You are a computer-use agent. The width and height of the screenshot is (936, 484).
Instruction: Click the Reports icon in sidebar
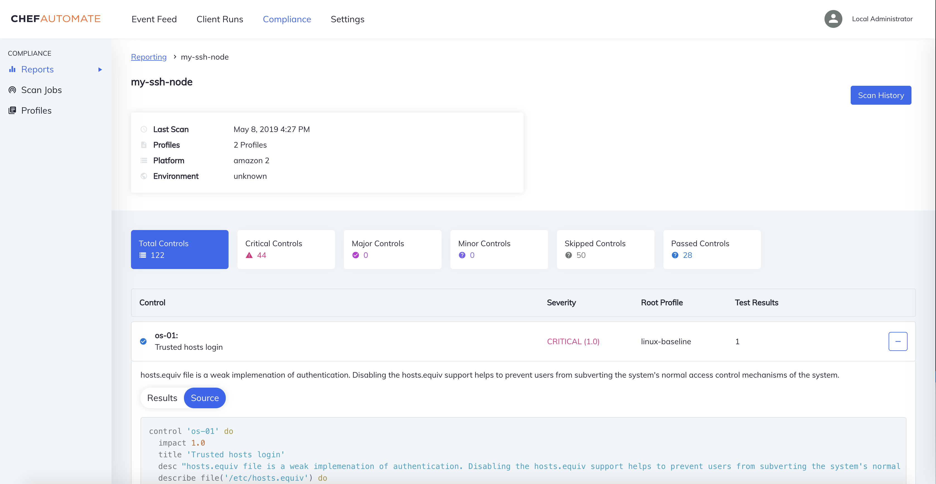tap(12, 69)
